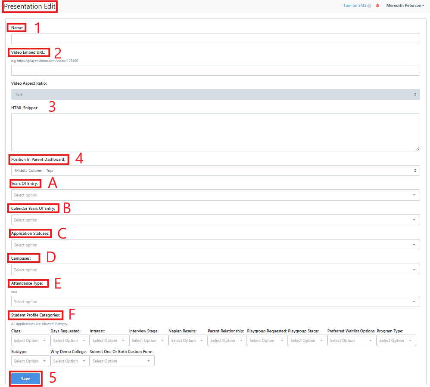This screenshot has height=387, width=430.
Task: Open the Position In Parent Dashboard dropdown
Action: coord(215,170)
